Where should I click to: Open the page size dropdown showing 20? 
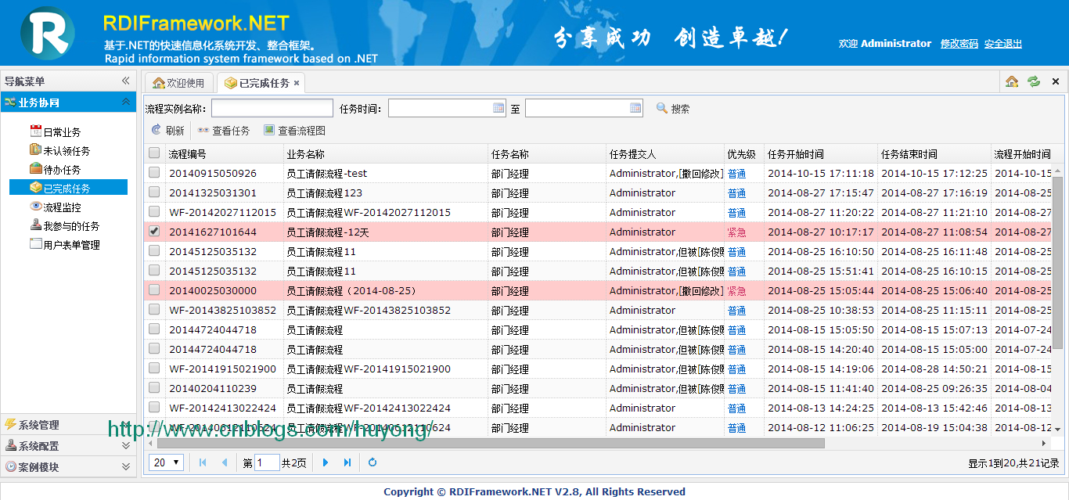click(166, 462)
